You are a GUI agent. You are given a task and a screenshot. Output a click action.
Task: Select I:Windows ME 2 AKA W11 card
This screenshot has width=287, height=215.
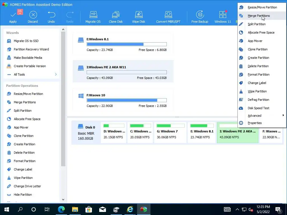click(123, 71)
